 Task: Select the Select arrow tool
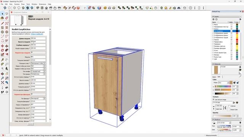[x=2, y=14]
